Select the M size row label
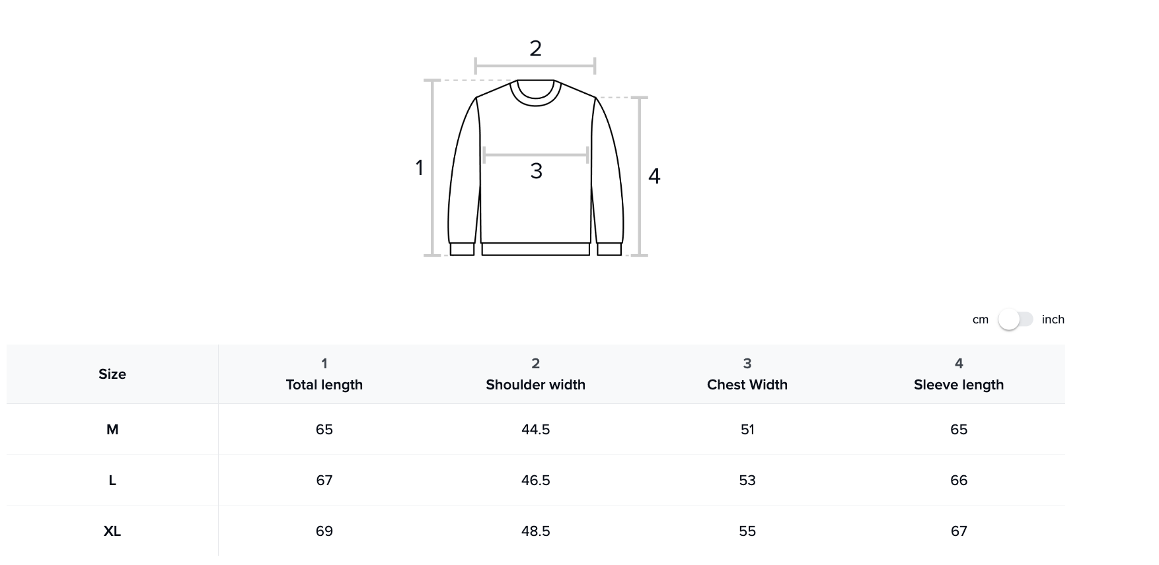Image resolution: width=1159 pixels, height=565 pixels. [112, 430]
